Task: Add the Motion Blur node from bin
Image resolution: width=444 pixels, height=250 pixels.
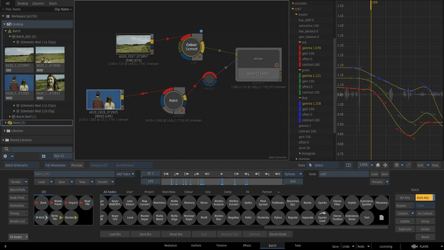Action: click(219, 217)
